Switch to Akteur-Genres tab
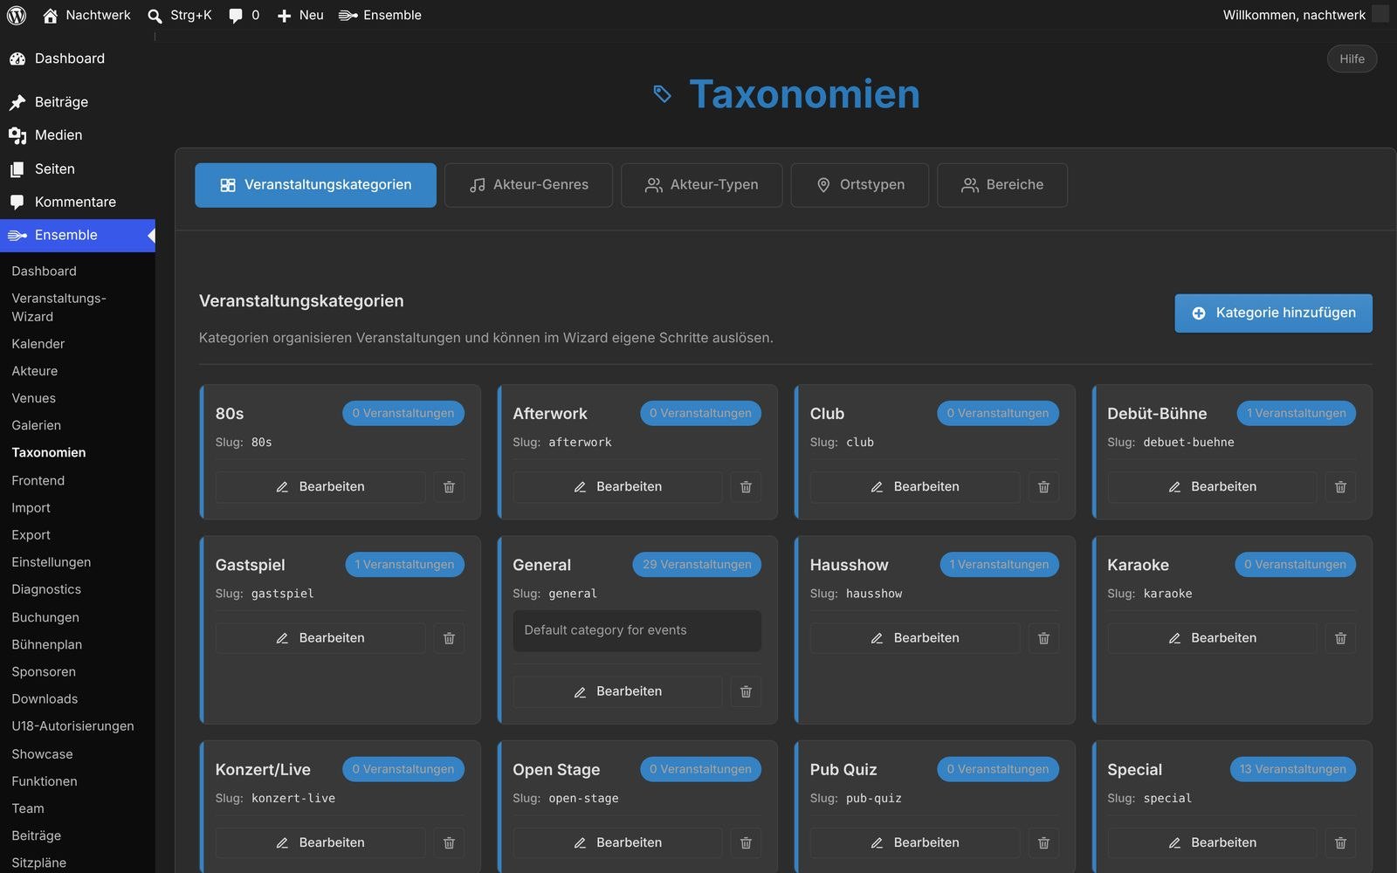The width and height of the screenshot is (1397, 873). (x=528, y=185)
